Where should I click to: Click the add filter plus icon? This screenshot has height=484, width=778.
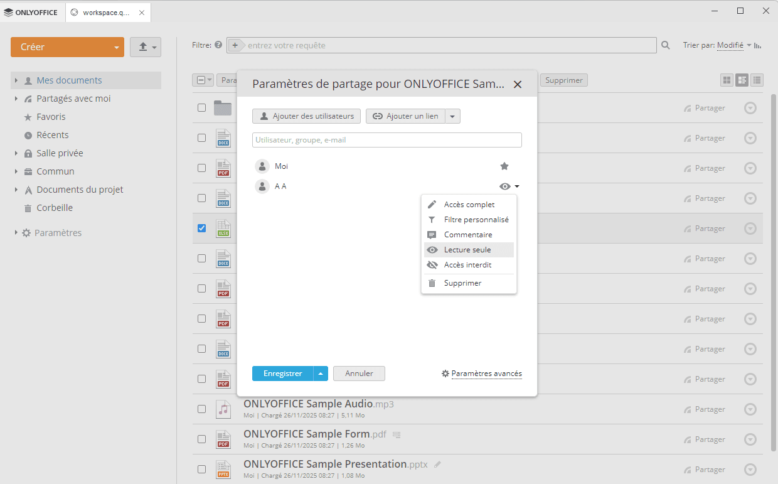[235, 45]
